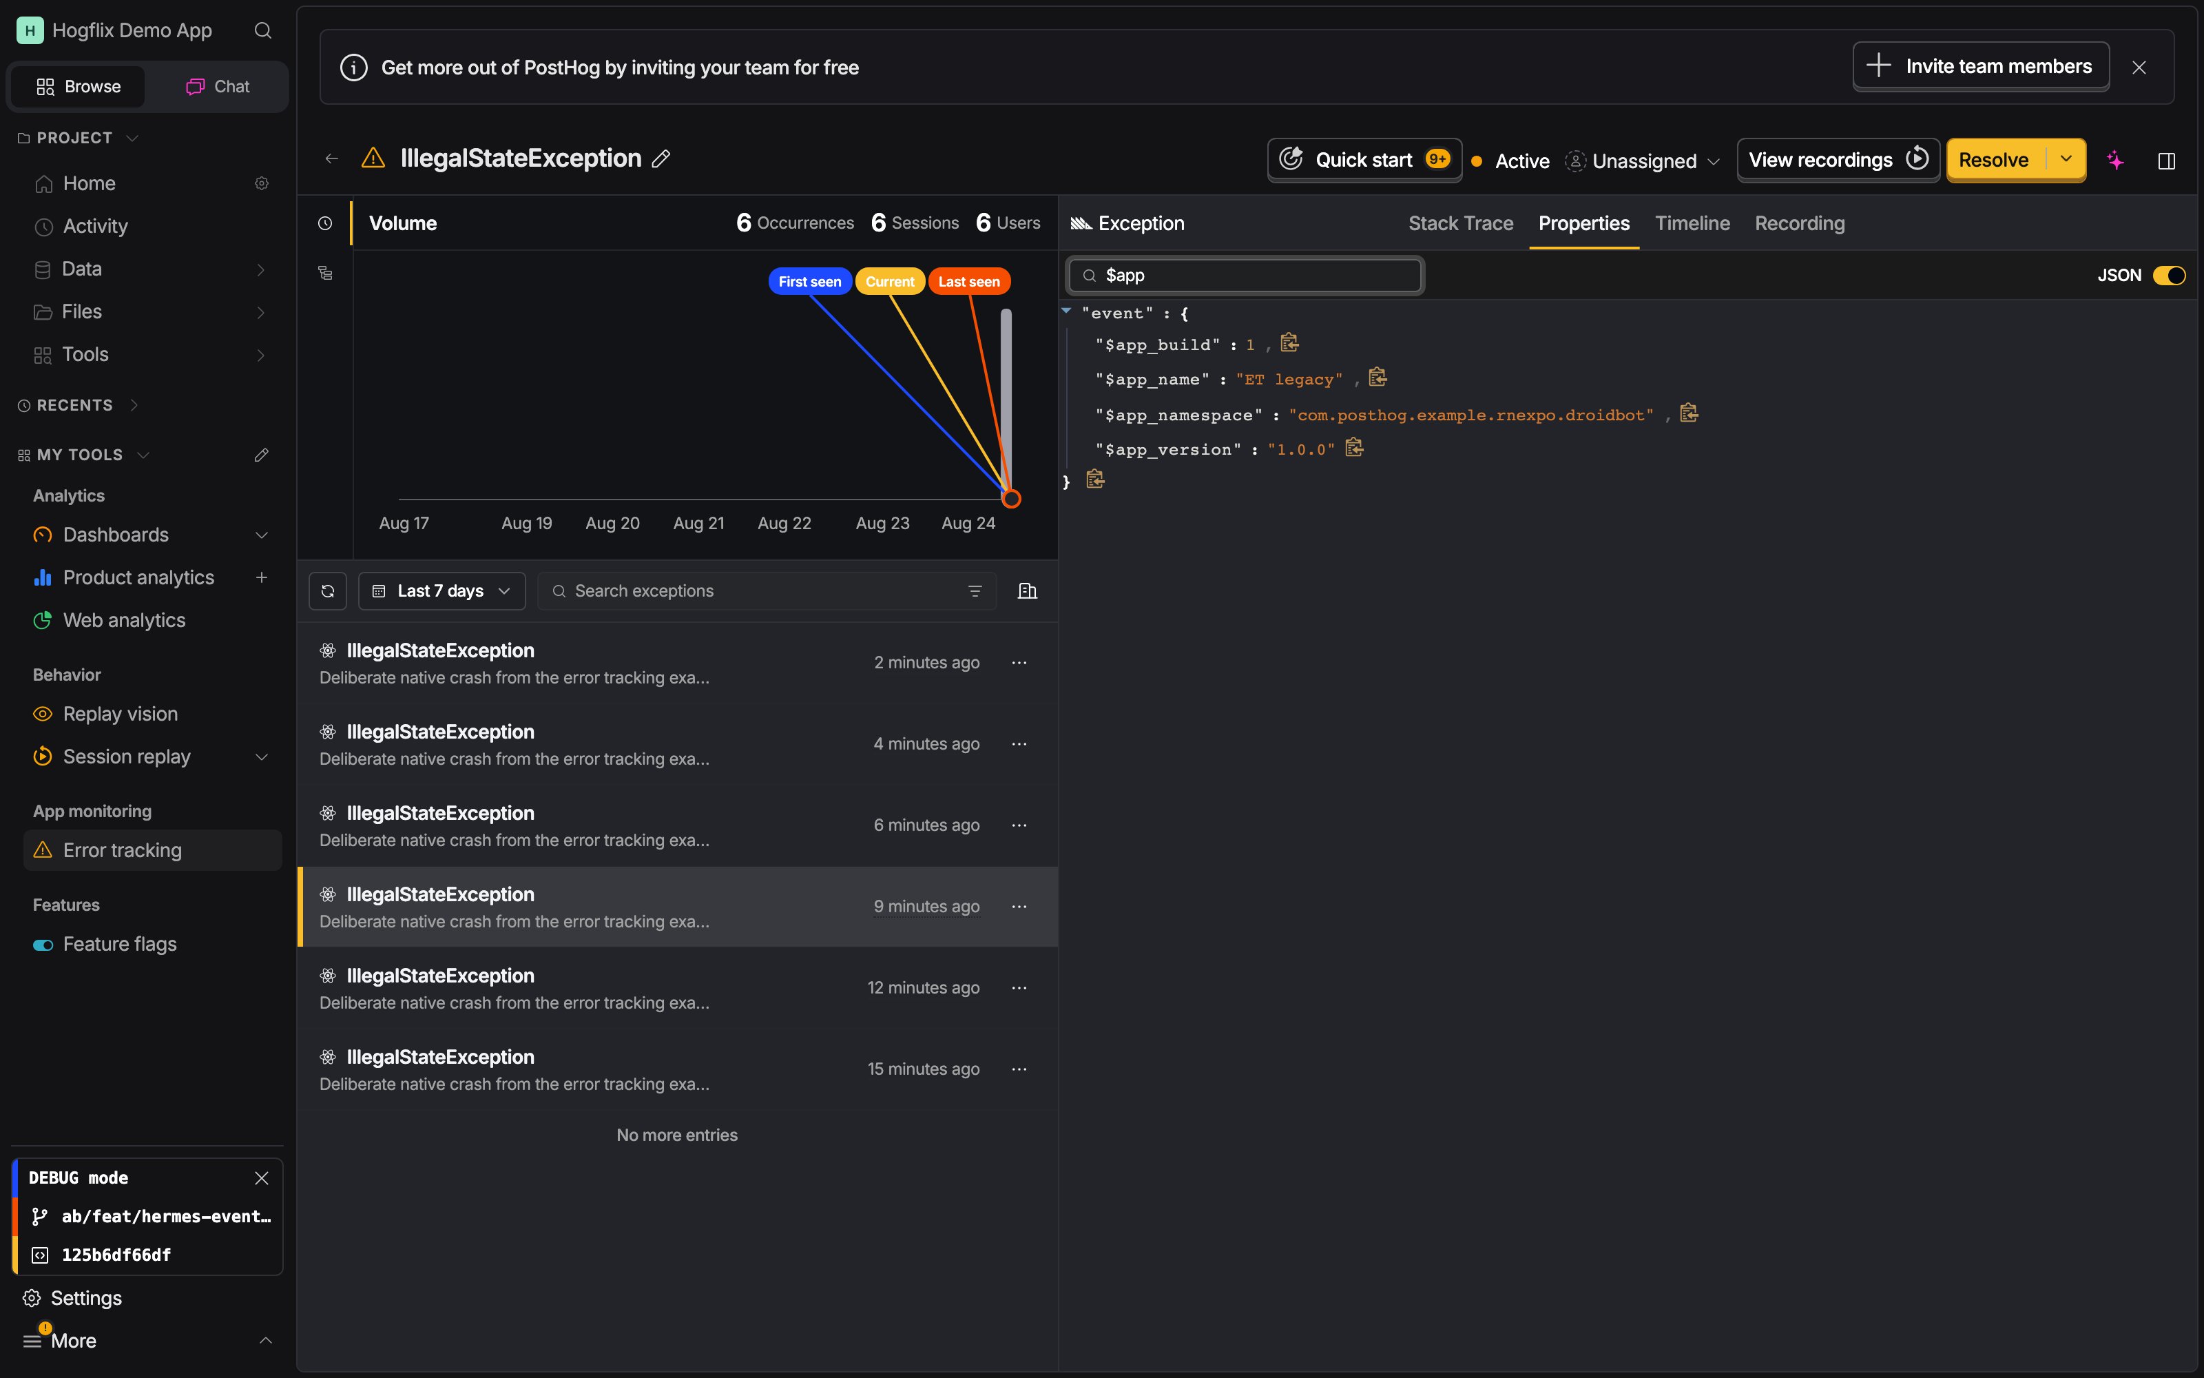Open more options for the 2 minutes ago exception
Viewport: 2204px width, 1378px height.
(x=1019, y=663)
